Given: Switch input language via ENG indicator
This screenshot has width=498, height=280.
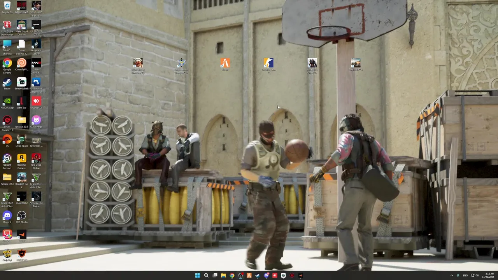Looking at the screenshot, I should [x=465, y=275].
